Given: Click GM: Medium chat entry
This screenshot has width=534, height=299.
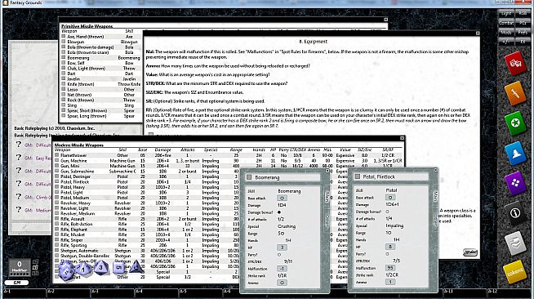Looking at the screenshot, I should (38, 210).
